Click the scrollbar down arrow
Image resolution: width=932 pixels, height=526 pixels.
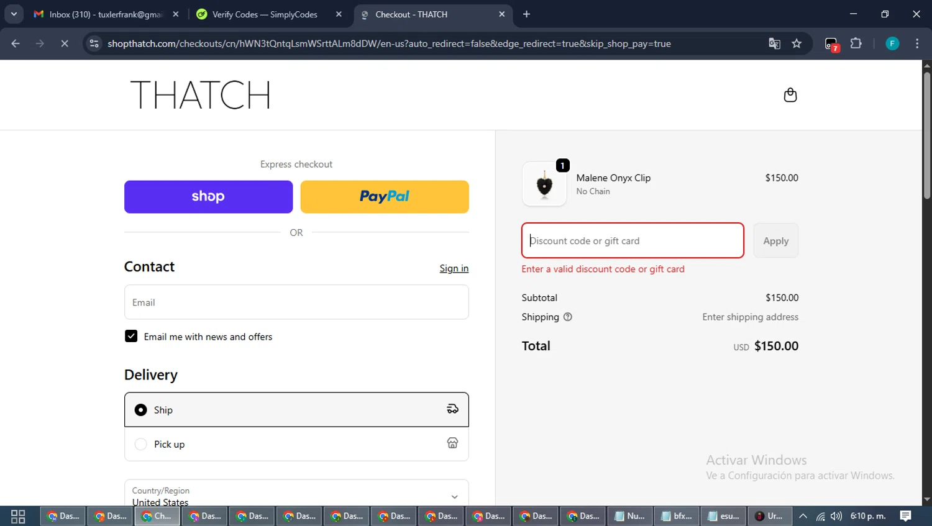926,499
